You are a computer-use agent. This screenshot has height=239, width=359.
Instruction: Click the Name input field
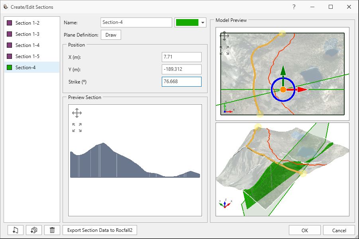click(x=136, y=22)
